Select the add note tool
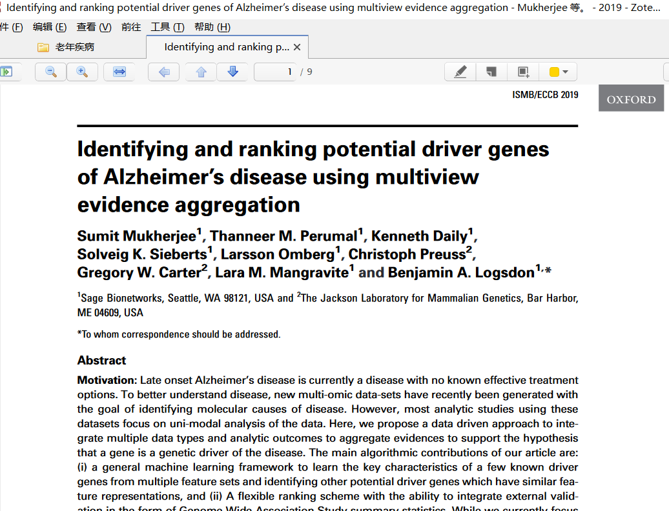This screenshot has height=511, width=669. [491, 72]
